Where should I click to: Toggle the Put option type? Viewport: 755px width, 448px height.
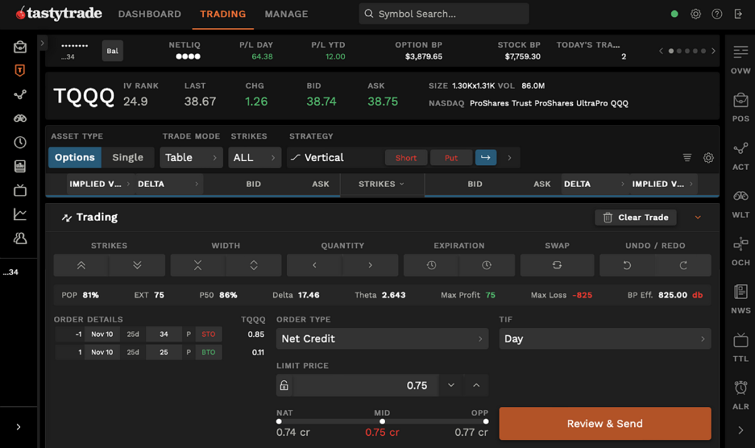click(x=451, y=157)
